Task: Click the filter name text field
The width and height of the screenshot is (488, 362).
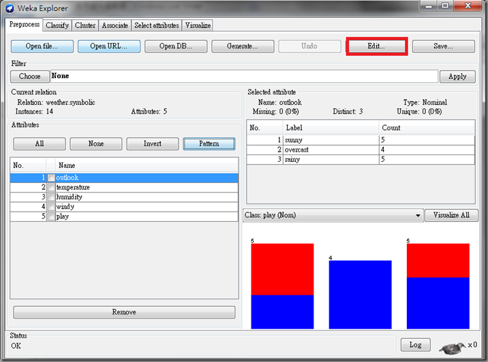Action: [243, 76]
